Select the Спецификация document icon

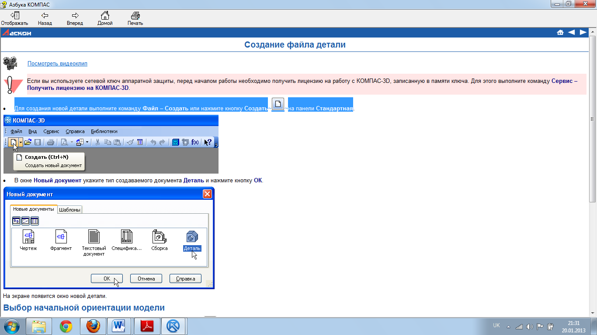[x=127, y=240]
